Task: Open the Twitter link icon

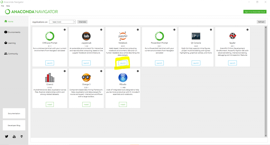Action: pos(7,136)
